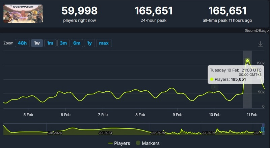Click the all-time peak 11 hours ago text
270x148 pixels.
[227, 21]
